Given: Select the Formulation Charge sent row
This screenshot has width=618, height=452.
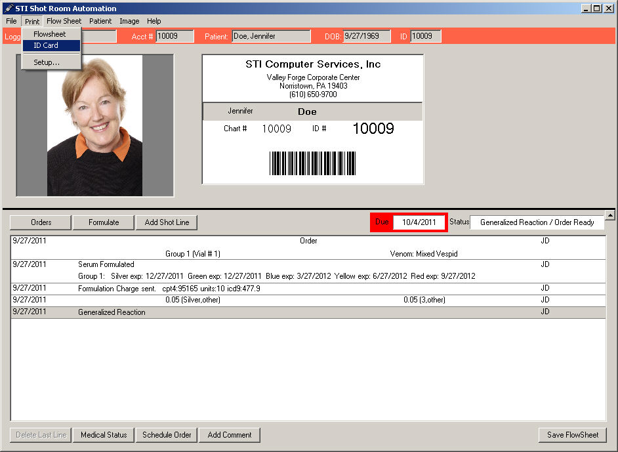Looking at the screenshot, I should 308,289.
